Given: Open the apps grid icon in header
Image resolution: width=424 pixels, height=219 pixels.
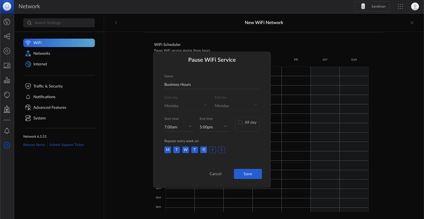Looking at the screenshot, I should tap(400, 6).
